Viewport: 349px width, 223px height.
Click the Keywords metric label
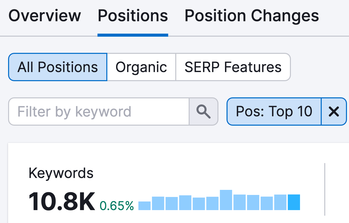(61, 173)
